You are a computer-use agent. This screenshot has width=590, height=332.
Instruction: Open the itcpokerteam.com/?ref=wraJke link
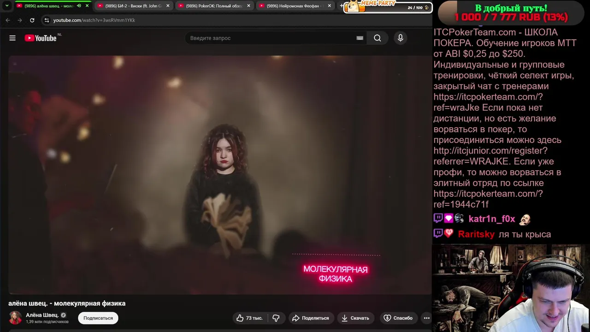pos(488,102)
